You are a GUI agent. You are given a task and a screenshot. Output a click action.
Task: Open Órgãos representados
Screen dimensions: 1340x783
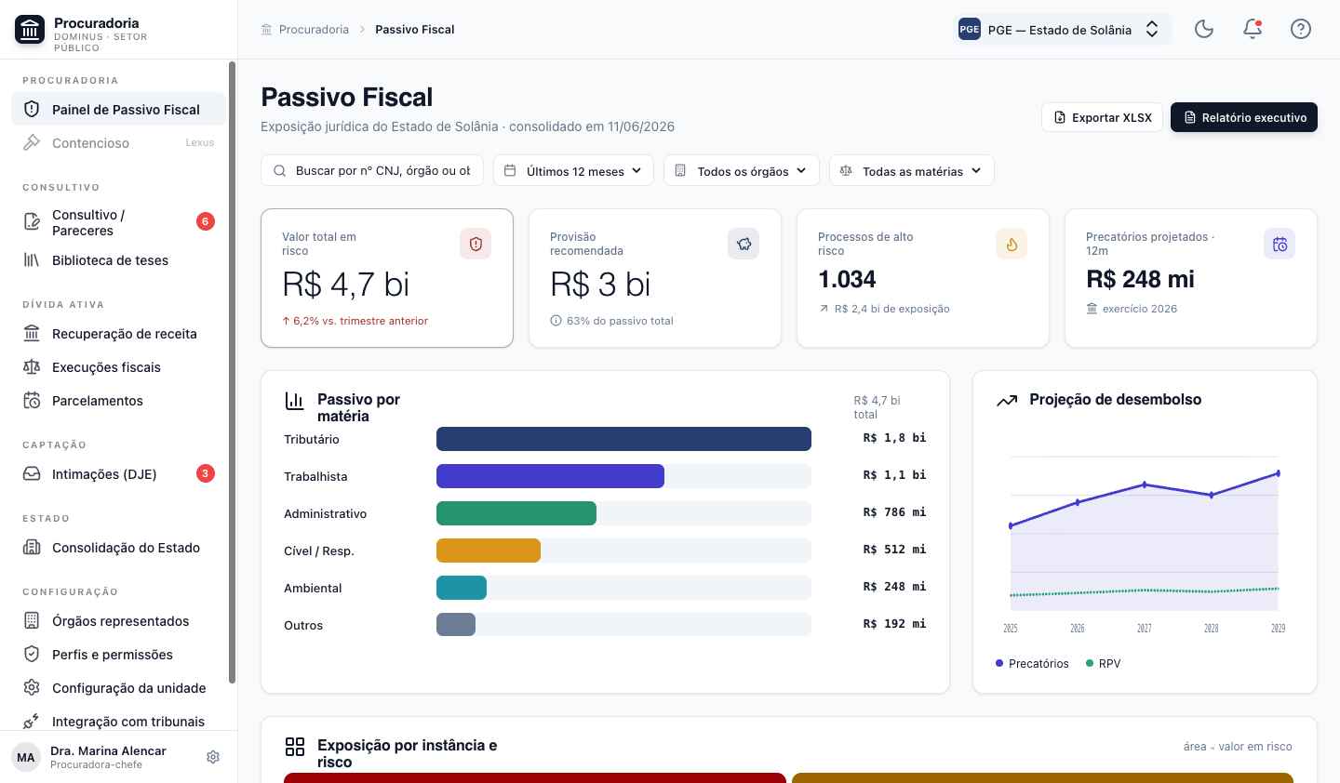(118, 621)
